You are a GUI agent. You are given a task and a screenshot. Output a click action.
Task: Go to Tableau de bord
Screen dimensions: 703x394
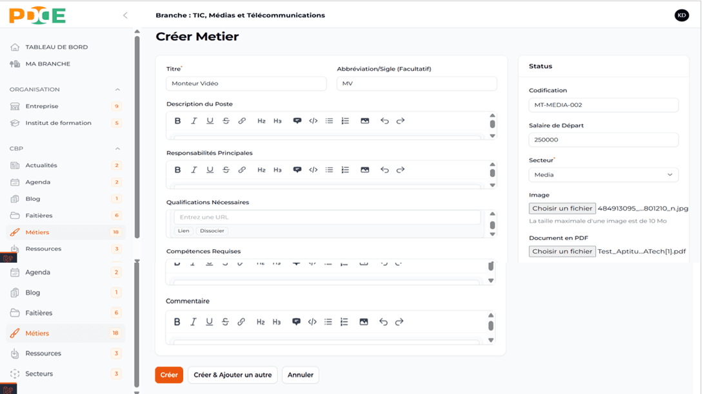coord(56,47)
